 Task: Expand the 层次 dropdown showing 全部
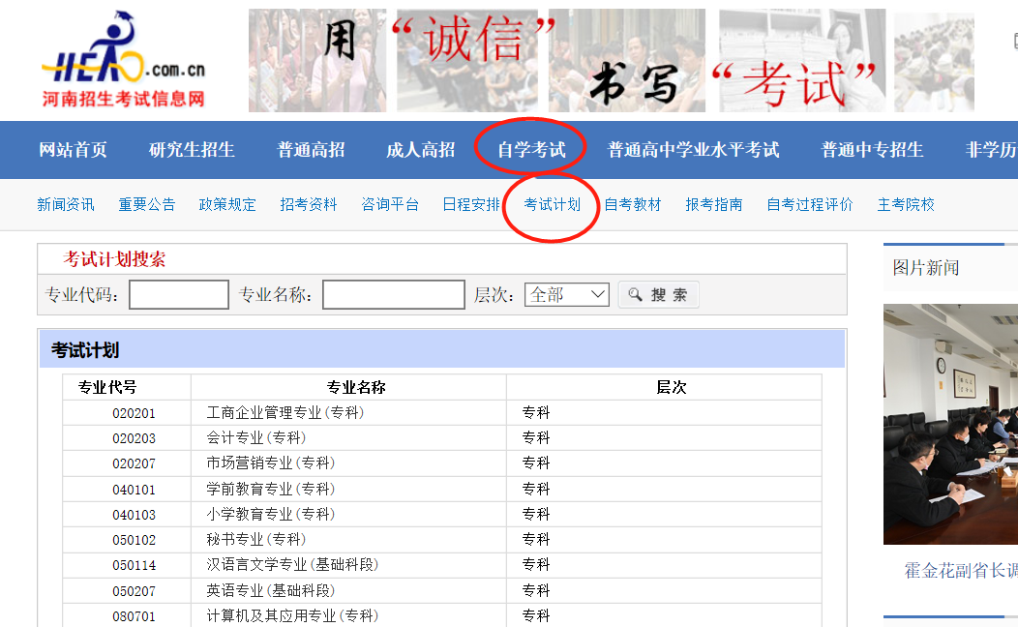(x=567, y=295)
